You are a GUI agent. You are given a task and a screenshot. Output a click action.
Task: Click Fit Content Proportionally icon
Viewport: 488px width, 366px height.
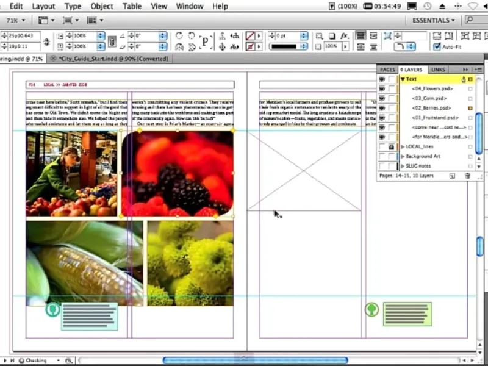point(449,36)
